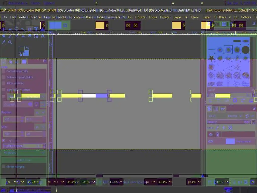Reset colors to default black and white
The image size is (257, 193).
click(x=20, y=54)
